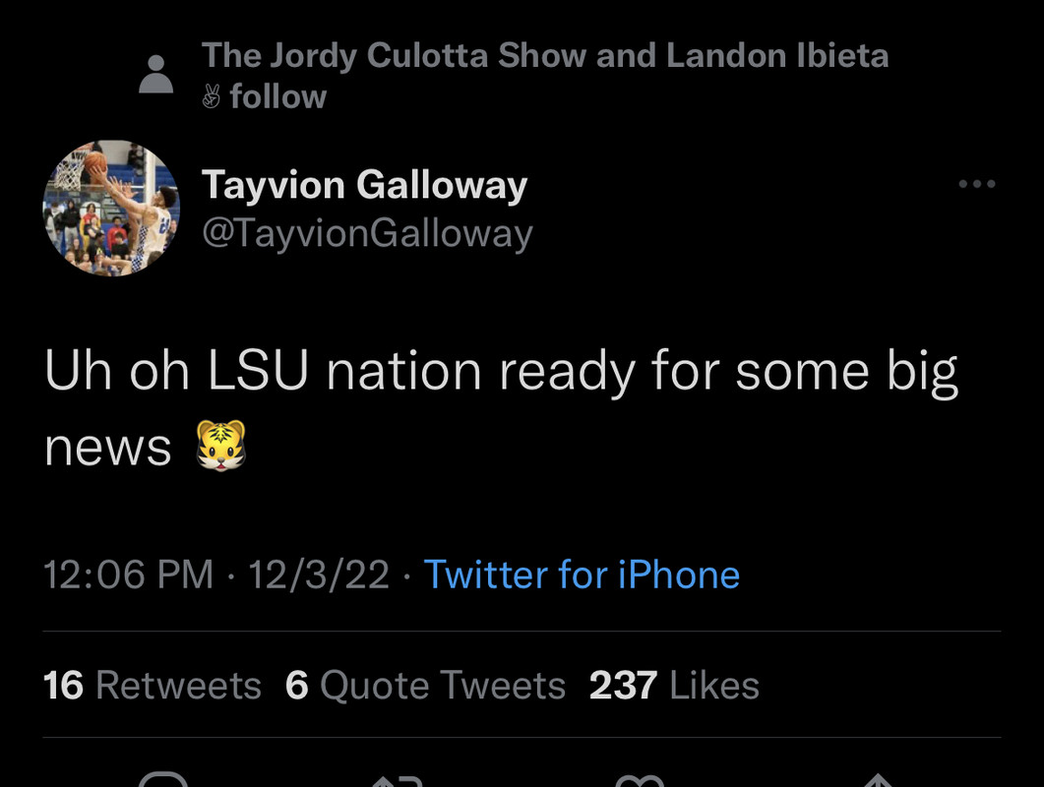Open the Tayvion Galloway display name
The image size is (1044, 787).
click(364, 184)
